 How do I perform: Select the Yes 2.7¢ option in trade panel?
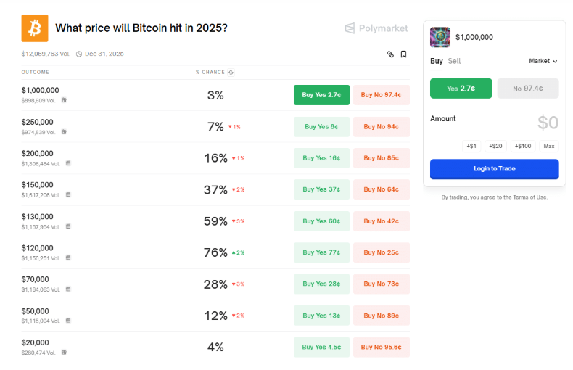tap(461, 89)
